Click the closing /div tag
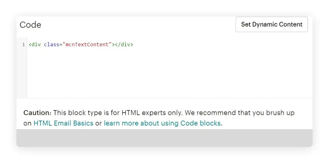 (124, 45)
